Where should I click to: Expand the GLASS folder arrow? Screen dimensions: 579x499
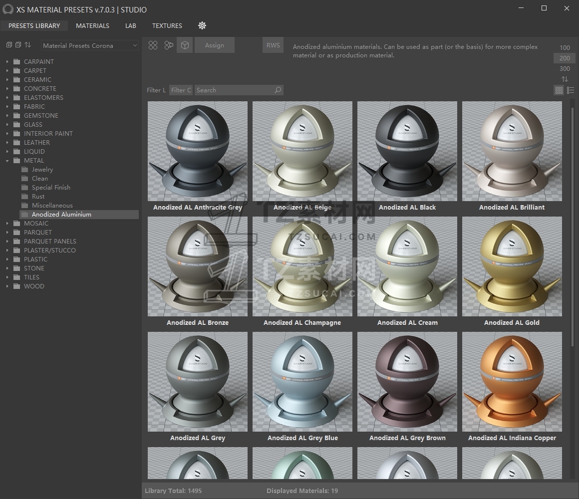coord(7,125)
